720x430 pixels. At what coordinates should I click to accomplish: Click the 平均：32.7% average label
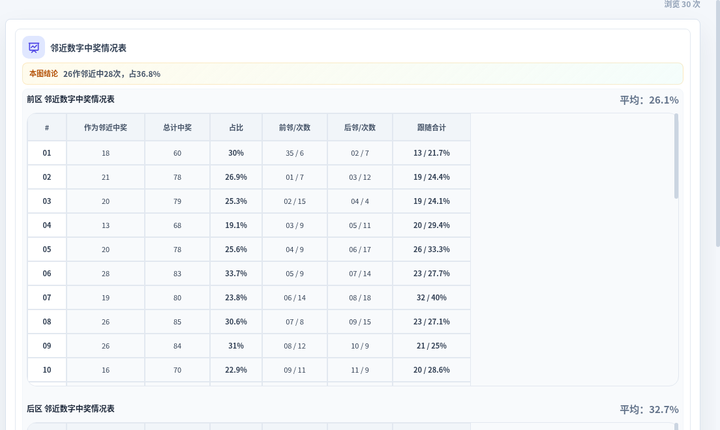pos(649,409)
